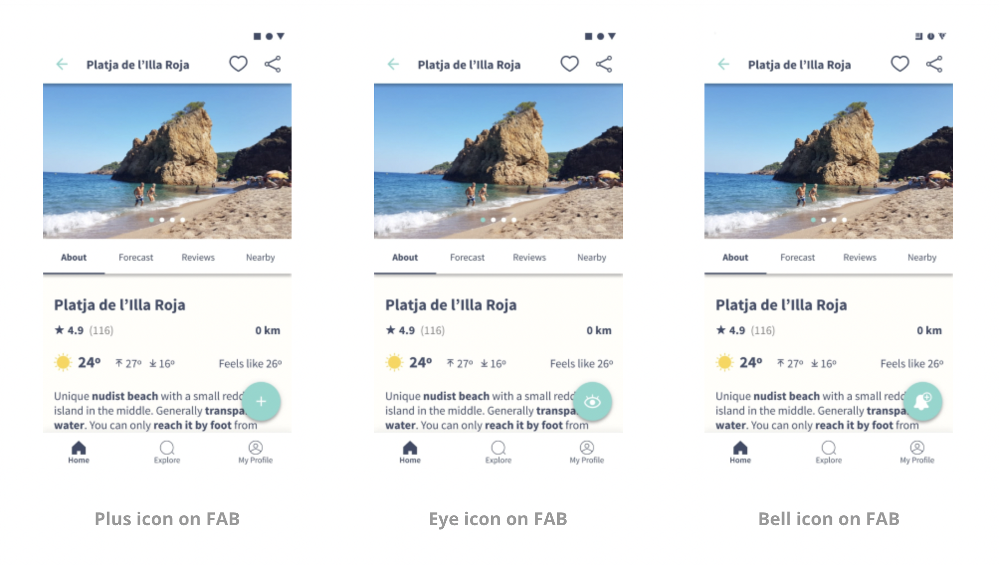Click the bell notification FAB icon
The width and height of the screenshot is (999, 565).
(x=925, y=402)
